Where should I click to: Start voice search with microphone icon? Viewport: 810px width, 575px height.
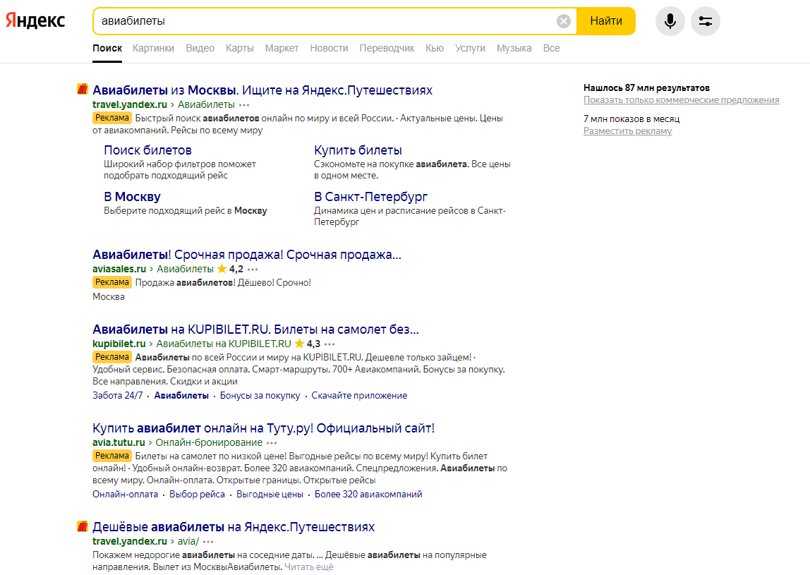click(670, 21)
